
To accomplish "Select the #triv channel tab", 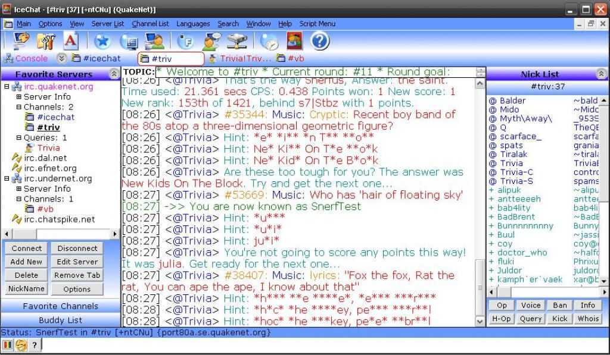I will (171, 59).
